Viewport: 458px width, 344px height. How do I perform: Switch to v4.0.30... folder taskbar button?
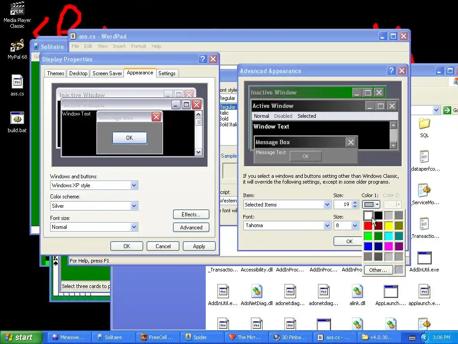tap(379, 337)
